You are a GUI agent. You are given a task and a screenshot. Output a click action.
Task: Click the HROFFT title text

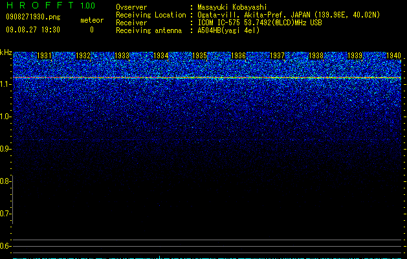(x=39, y=5)
